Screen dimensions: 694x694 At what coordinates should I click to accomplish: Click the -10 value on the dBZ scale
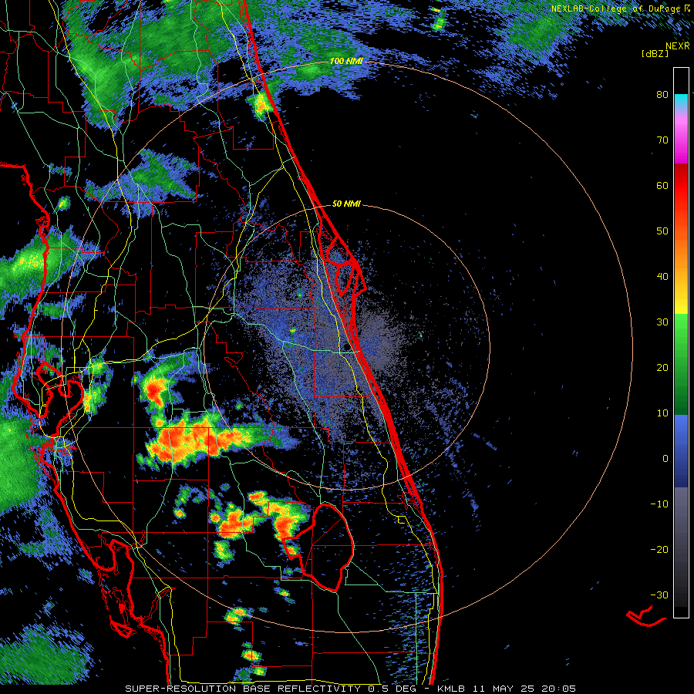click(659, 504)
